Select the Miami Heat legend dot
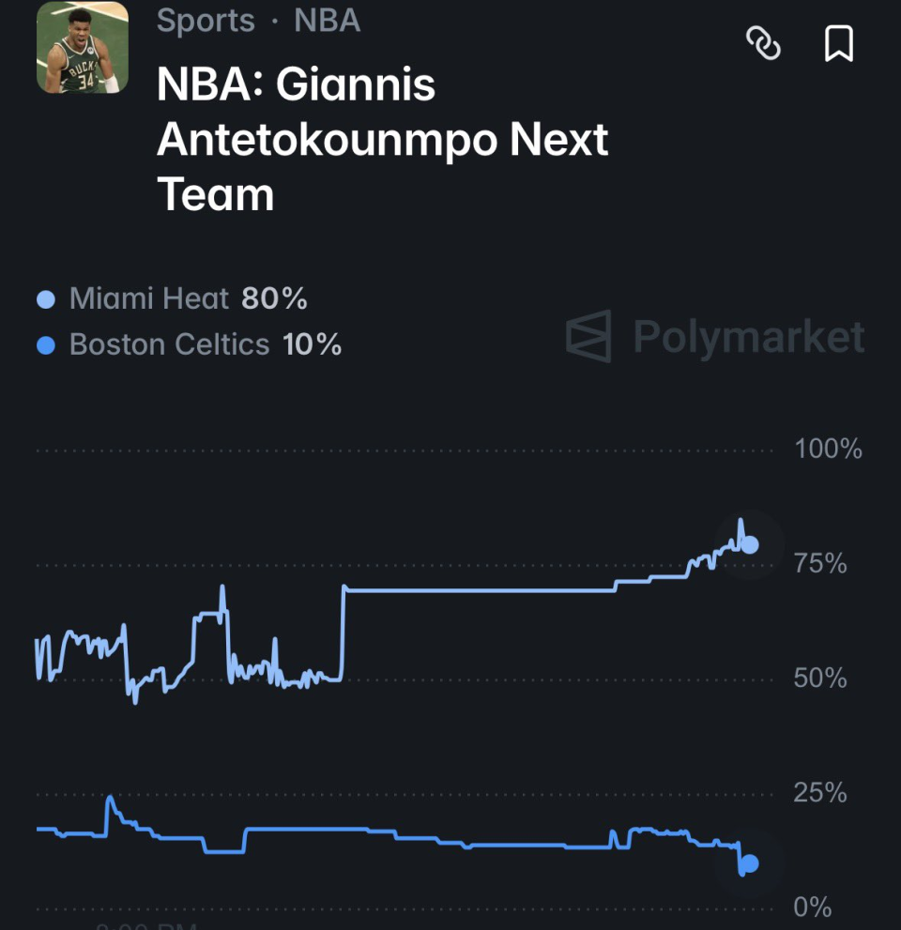Image resolution: width=901 pixels, height=930 pixels. (x=46, y=299)
